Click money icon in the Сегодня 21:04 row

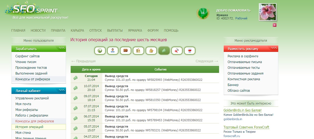(x=76, y=78)
